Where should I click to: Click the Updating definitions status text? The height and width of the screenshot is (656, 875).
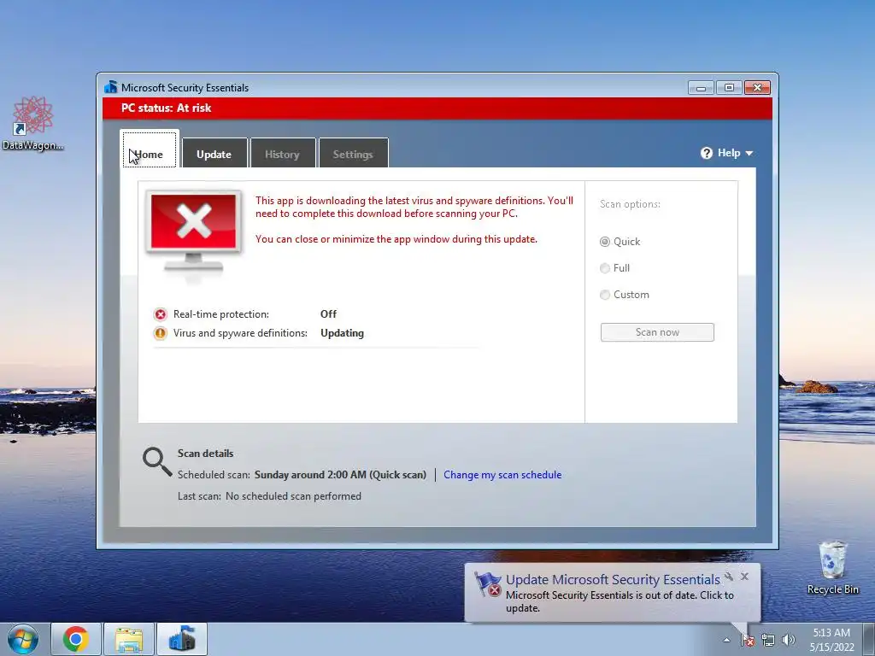[x=342, y=333]
